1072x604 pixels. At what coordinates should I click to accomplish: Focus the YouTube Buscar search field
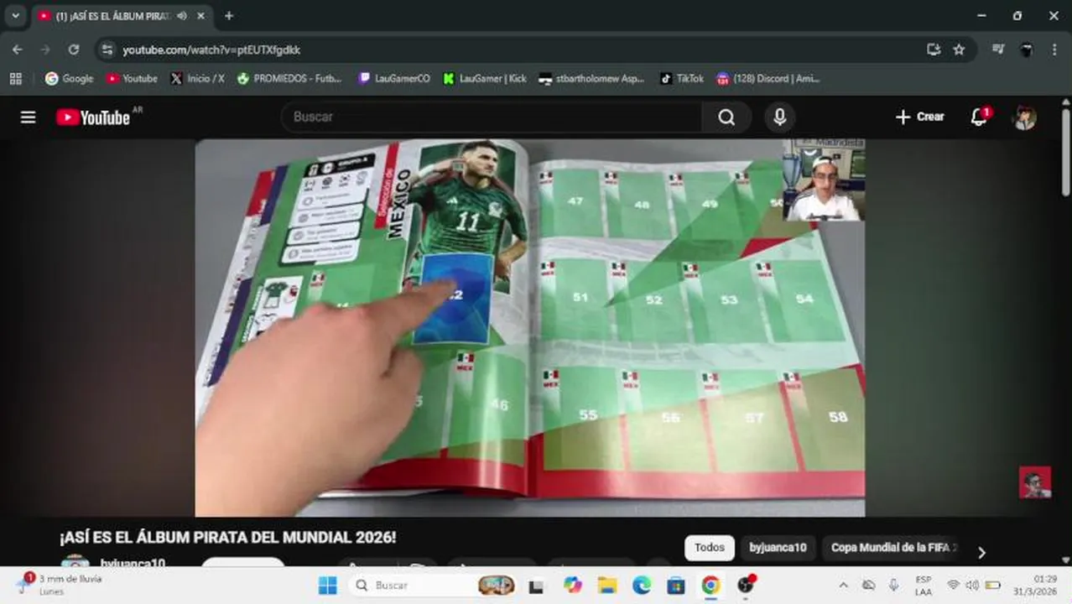pos(492,117)
